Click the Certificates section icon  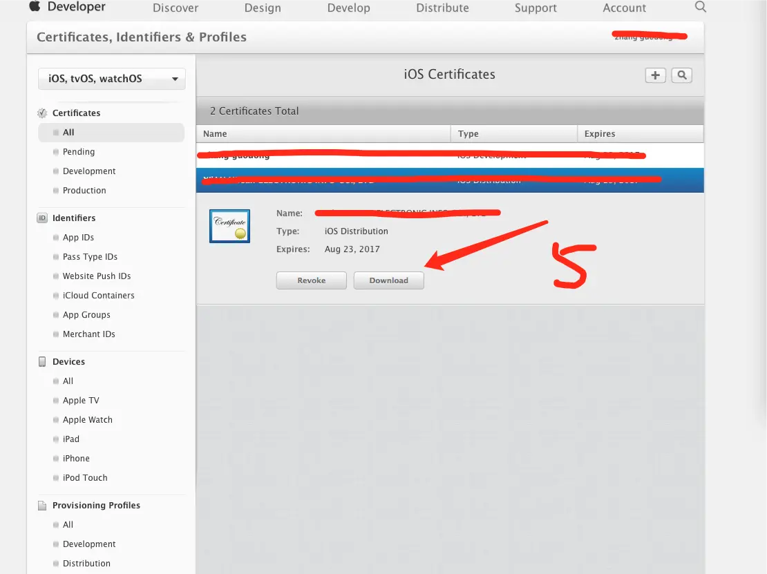click(42, 113)
